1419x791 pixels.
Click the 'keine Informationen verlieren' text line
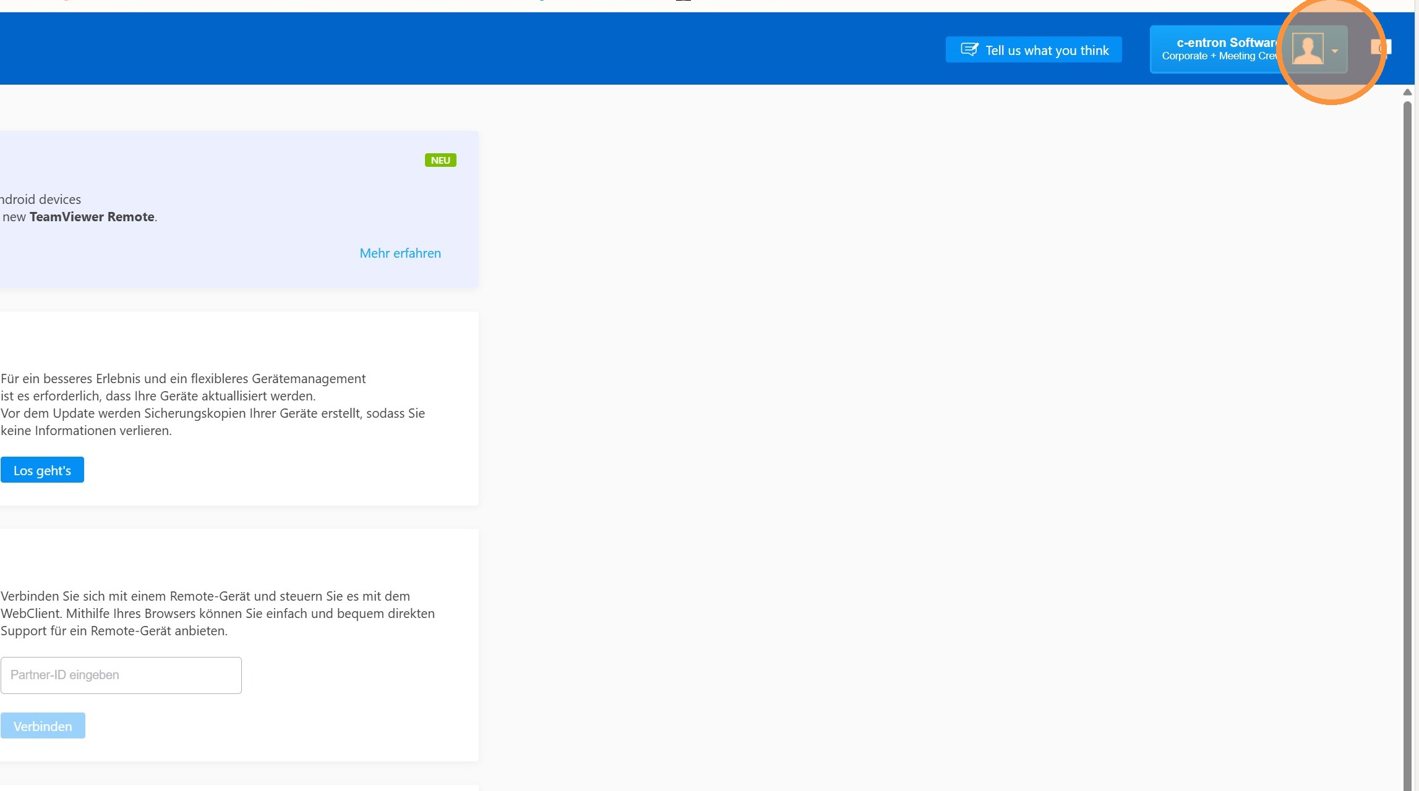[x=87, y=431]
